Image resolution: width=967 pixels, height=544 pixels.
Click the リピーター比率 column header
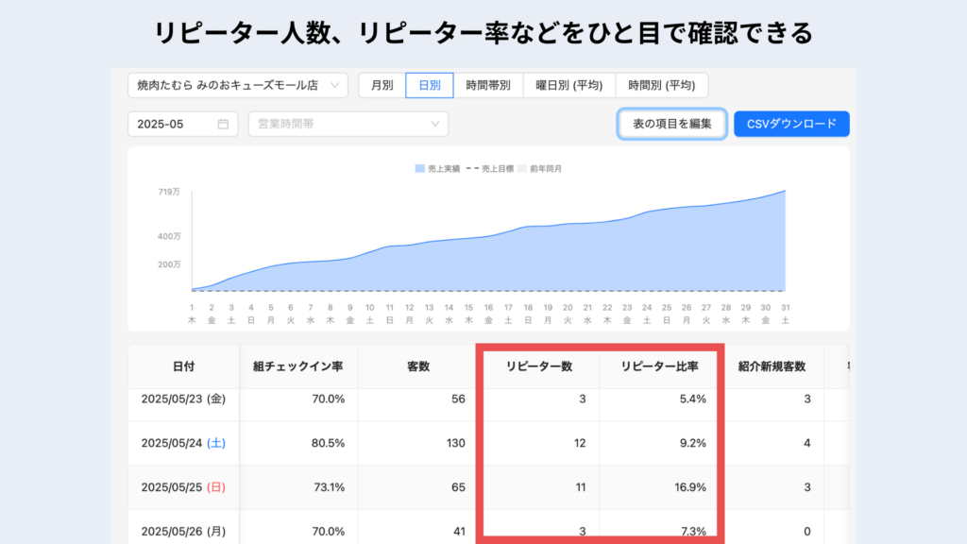(661, 366)
